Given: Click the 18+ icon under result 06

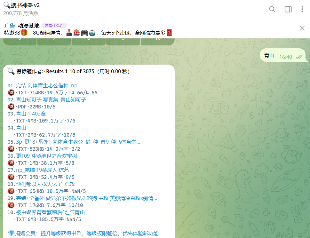Looking at the screenshot, I should pyautogui.click(x=11, y=163).
